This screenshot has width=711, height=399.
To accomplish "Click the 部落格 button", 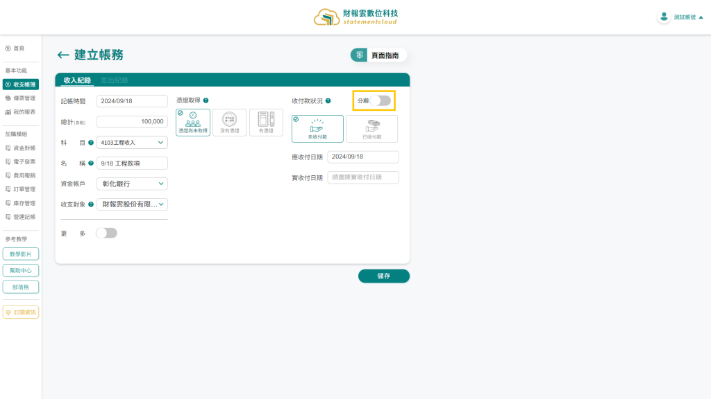I will [x=20, y=287].
